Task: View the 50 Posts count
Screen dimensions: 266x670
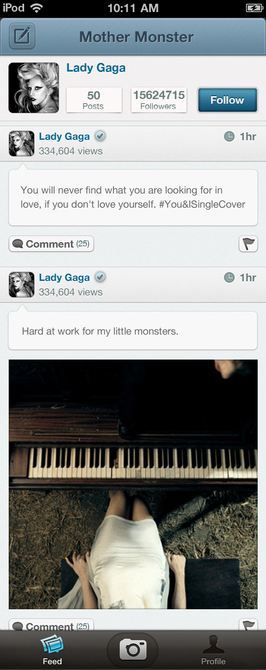Action: click(94, 100)
